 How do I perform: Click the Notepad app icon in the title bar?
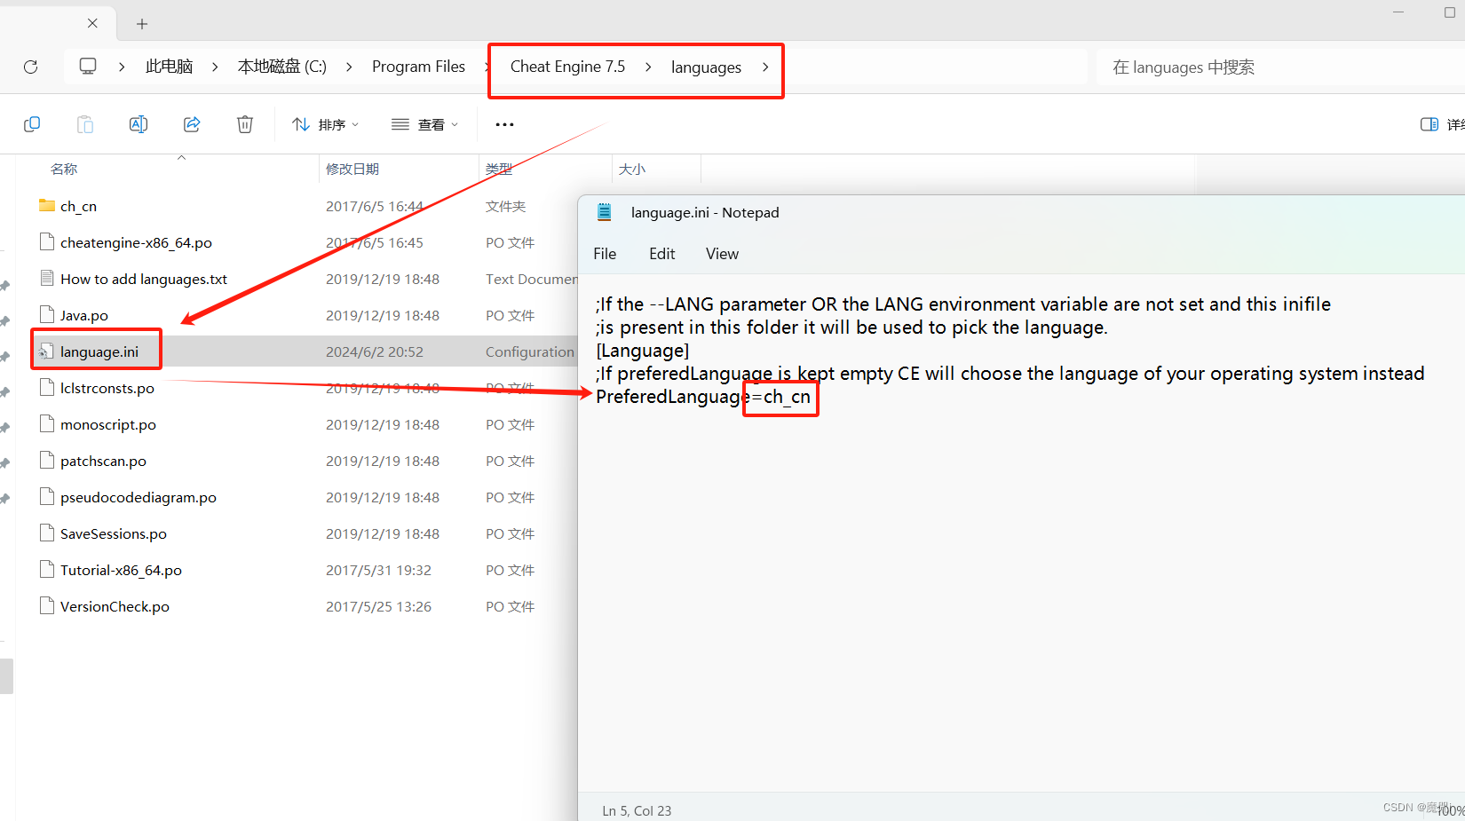coord(605,212)
